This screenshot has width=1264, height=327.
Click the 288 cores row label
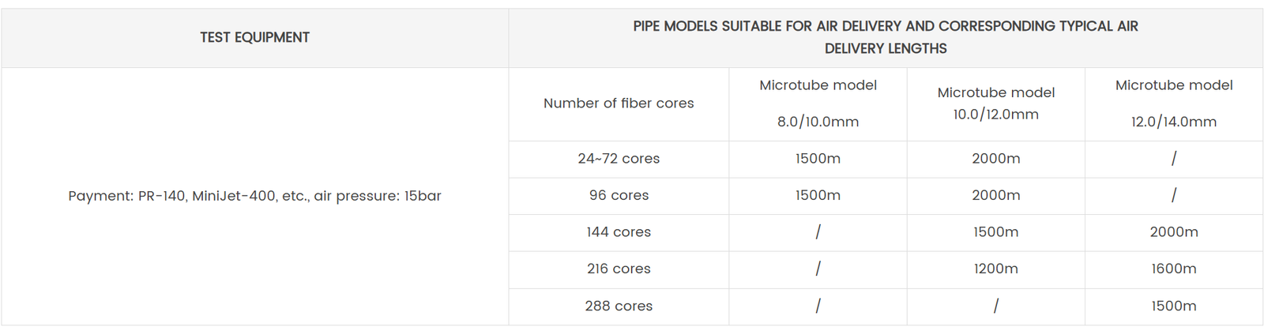pos(619,306)
